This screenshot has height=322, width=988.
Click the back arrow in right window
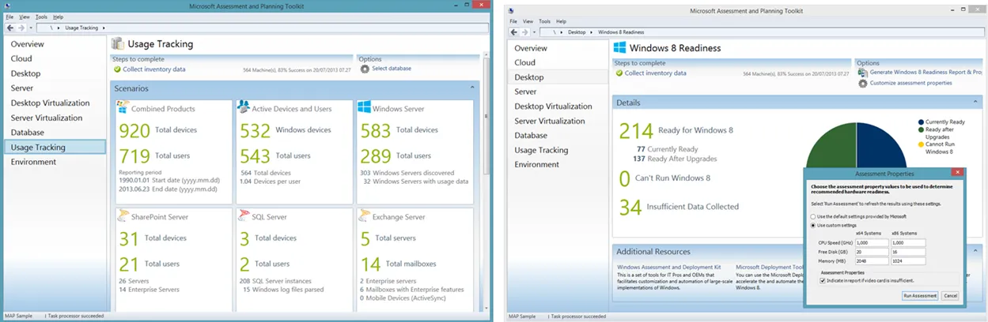point(514,32)
